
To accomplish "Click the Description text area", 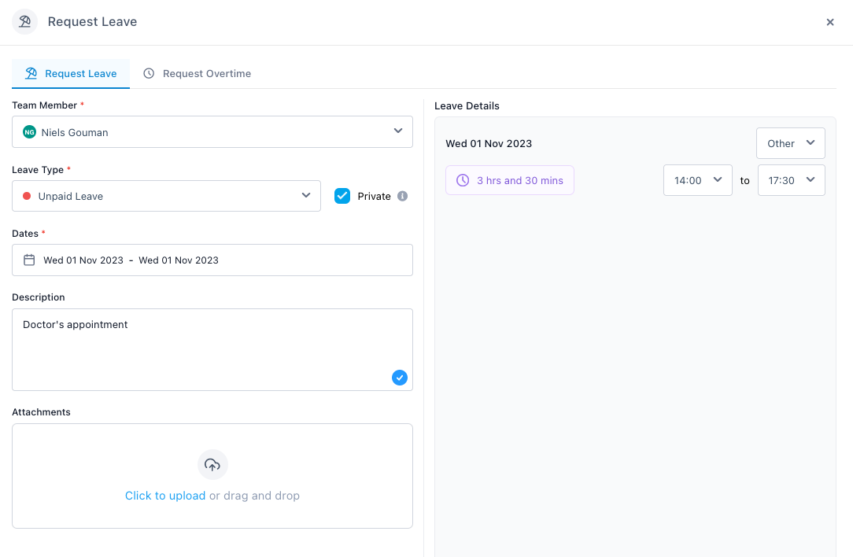I will (212, 350).
